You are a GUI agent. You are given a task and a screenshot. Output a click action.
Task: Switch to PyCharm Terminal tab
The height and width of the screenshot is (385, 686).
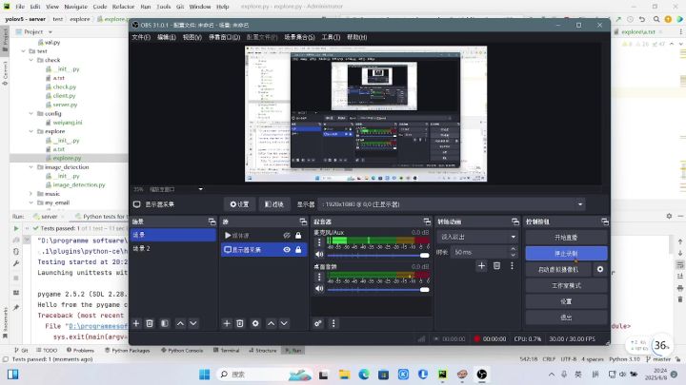(x=227, y=351)
